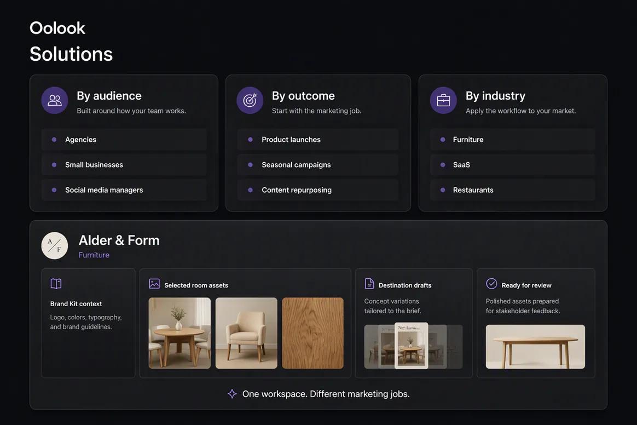637x425 pixels.
Task: Click the purple Furniture label under Alder & Form
Action: coord(94,255)
